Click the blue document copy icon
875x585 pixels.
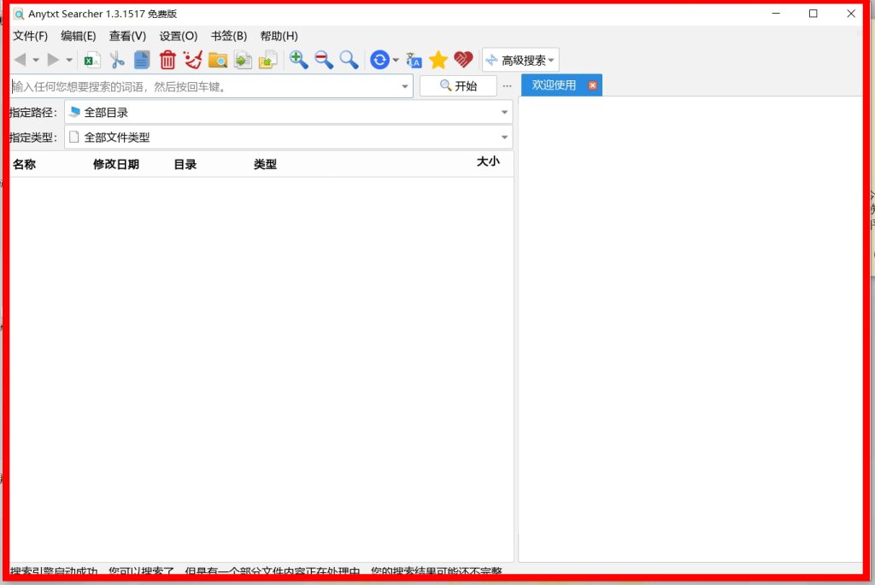click(x=142, y=60)
